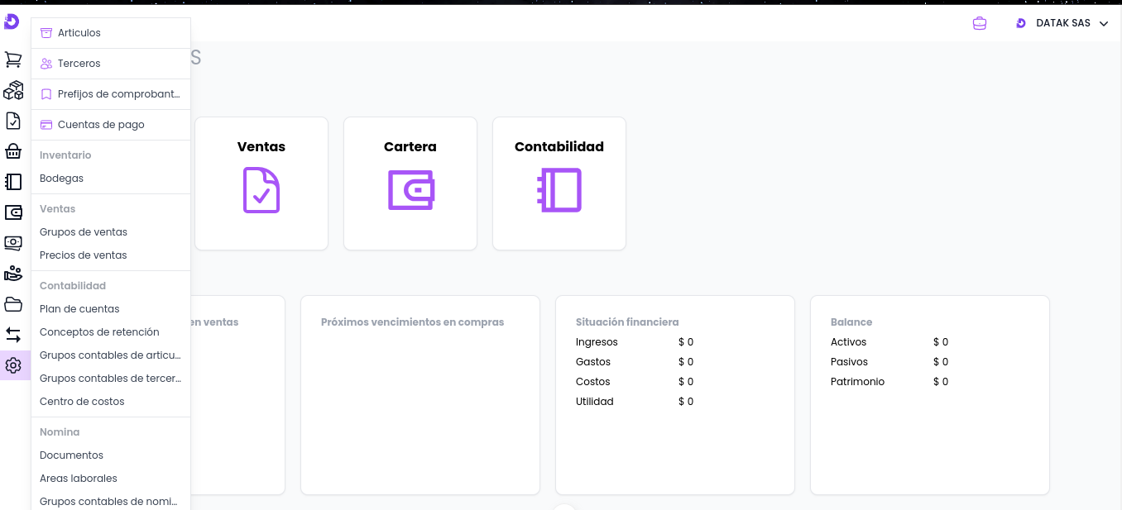The height and width of the screenshot is (510, 1122).
Task: Open the wallet icon in sidebar
Action: point(13,212)
